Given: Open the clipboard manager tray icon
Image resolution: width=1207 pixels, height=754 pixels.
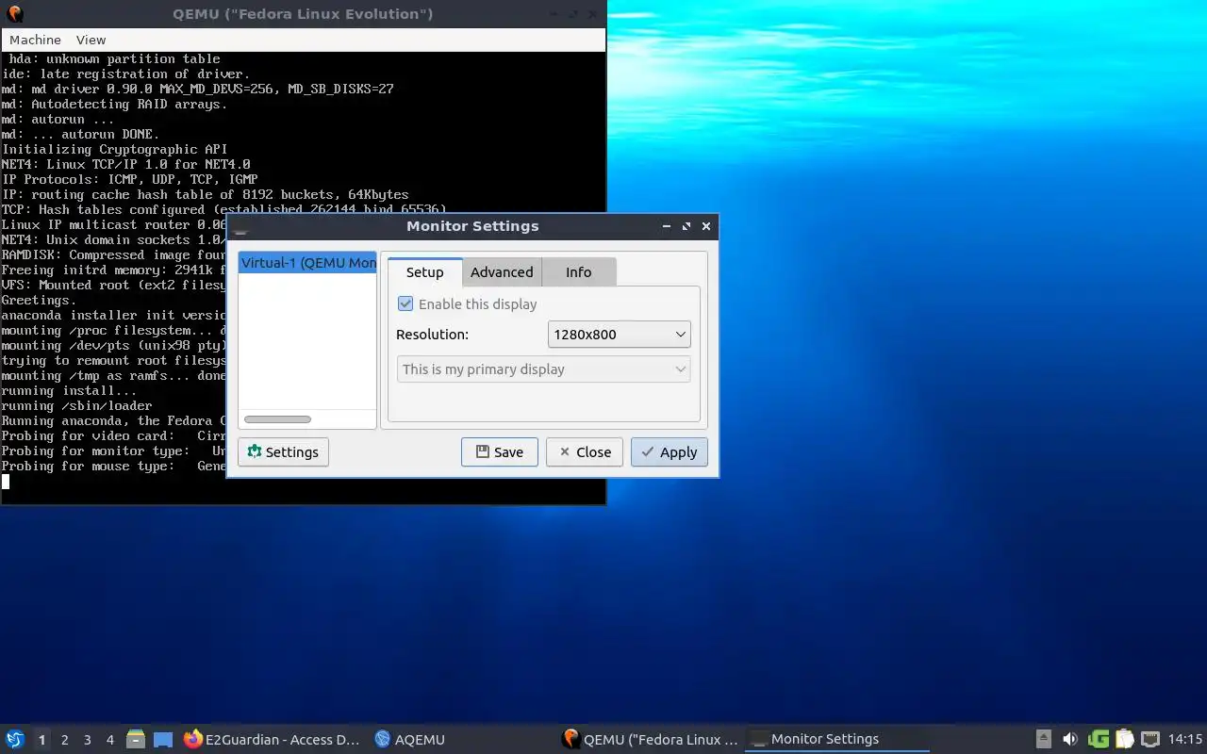Looking at the screenshot, I should tap(1124, 740).
